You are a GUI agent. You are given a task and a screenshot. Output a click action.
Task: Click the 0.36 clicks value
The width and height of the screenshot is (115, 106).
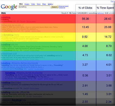tap(85, 75)
